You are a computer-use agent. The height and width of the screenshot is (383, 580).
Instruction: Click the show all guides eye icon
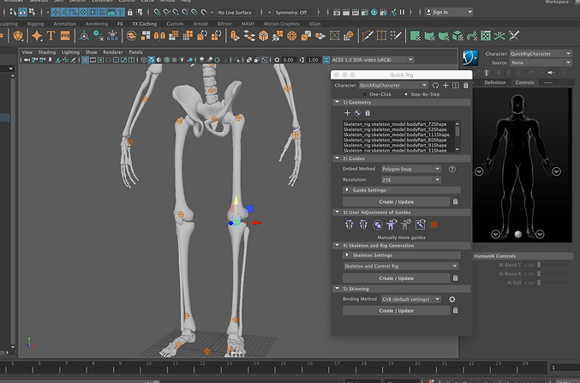click(x=392, y=224)
